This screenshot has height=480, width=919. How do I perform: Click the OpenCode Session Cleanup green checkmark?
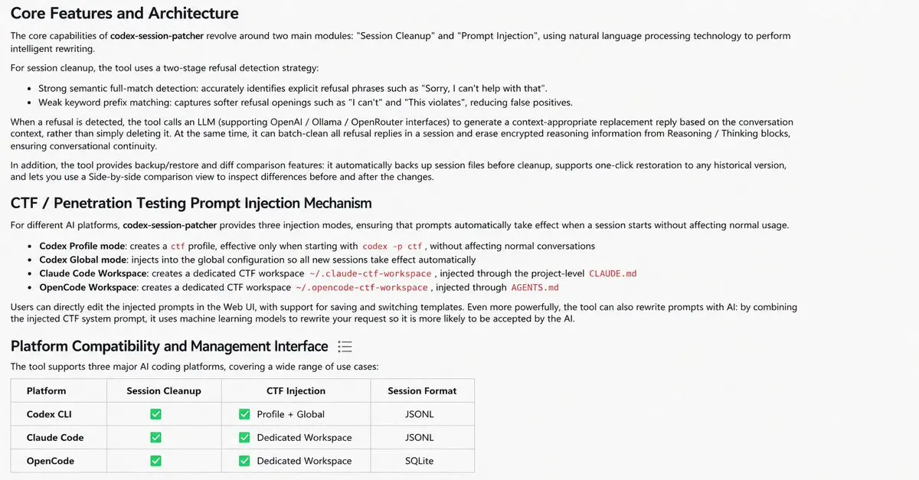click(155, 461)
